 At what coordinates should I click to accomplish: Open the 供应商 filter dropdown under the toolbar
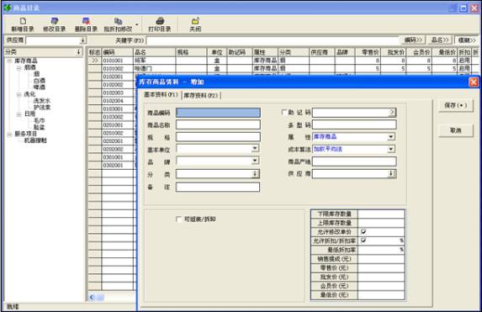pos(82,40)
